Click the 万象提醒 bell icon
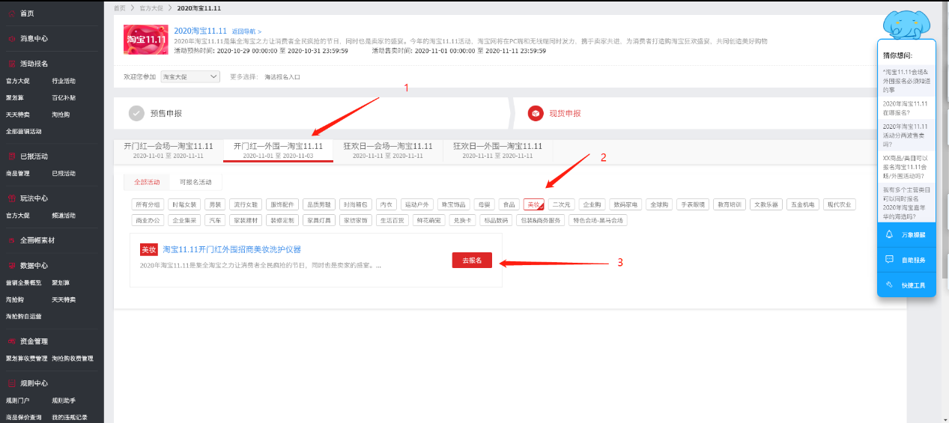The height and width of the screenshot is (423, 949). 889,234
